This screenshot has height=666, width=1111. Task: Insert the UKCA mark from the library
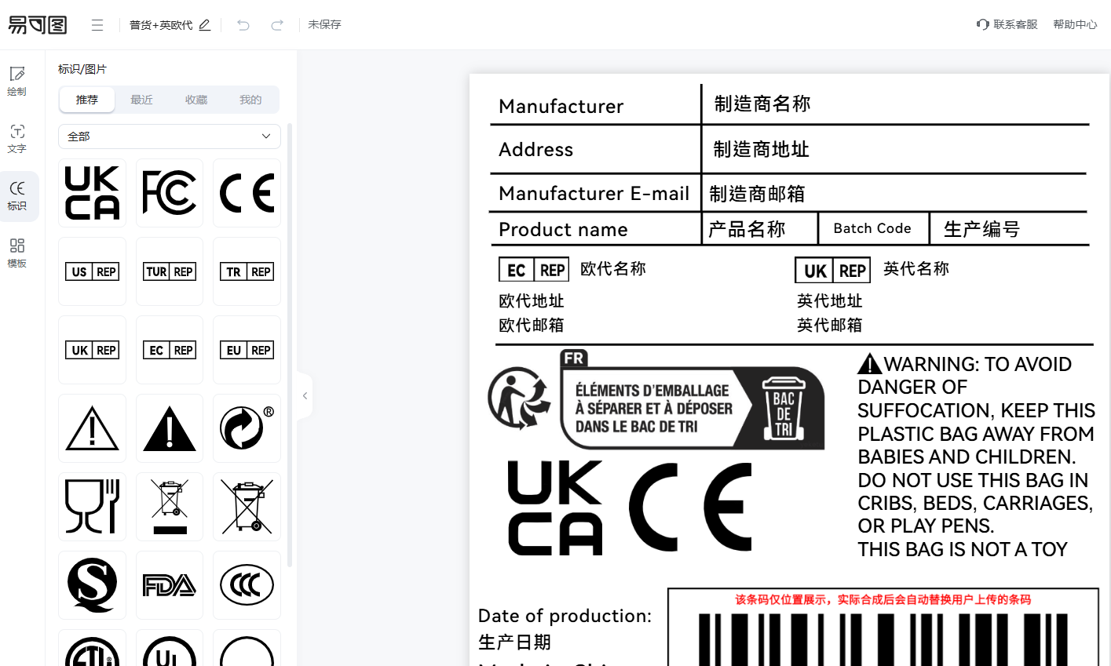92,193
